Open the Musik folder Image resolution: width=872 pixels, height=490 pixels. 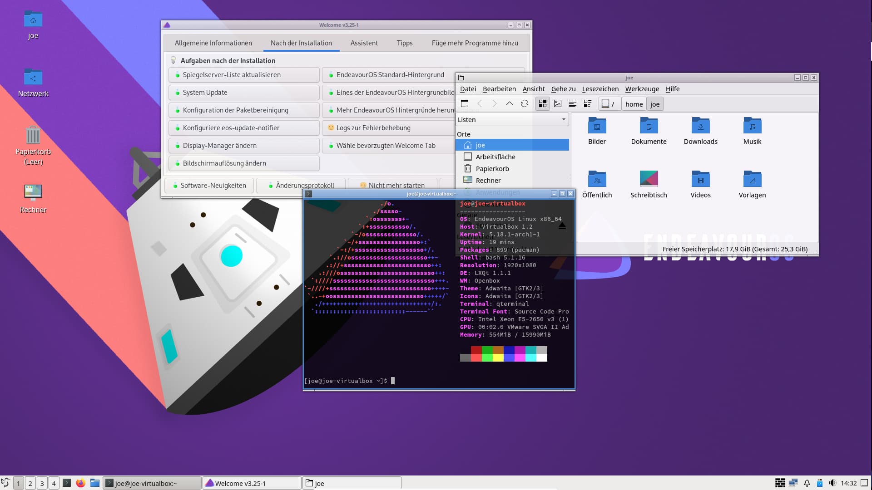(x=752, y=131)
